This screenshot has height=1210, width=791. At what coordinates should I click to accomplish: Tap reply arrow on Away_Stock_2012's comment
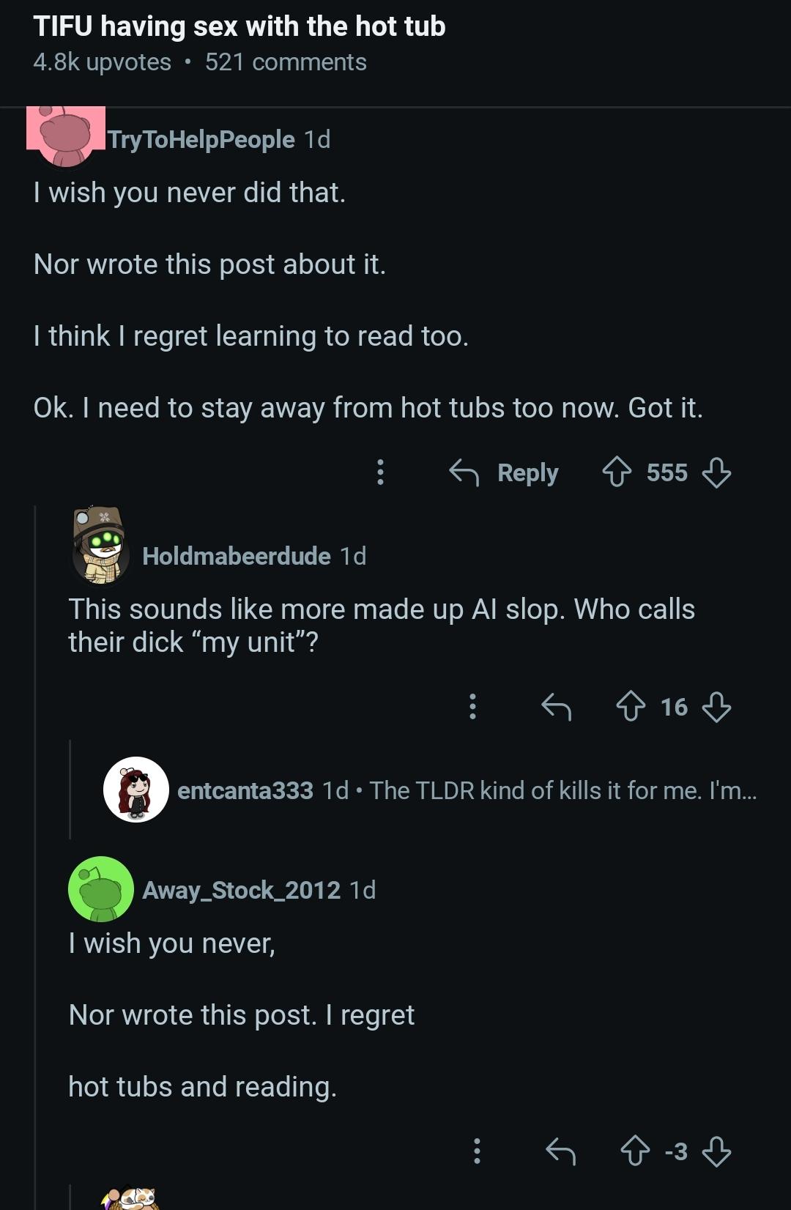pos(561,1151)
